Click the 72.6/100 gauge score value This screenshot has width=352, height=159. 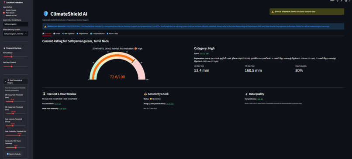click(x=117, y=77)
